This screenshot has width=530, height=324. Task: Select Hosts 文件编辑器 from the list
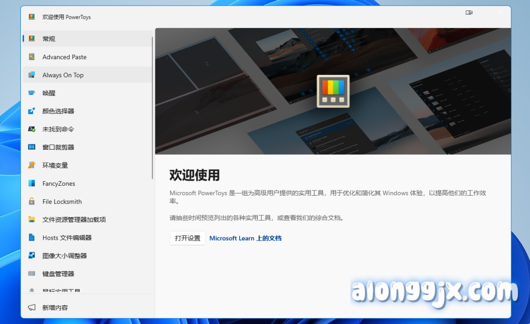(x=67, y=238)
